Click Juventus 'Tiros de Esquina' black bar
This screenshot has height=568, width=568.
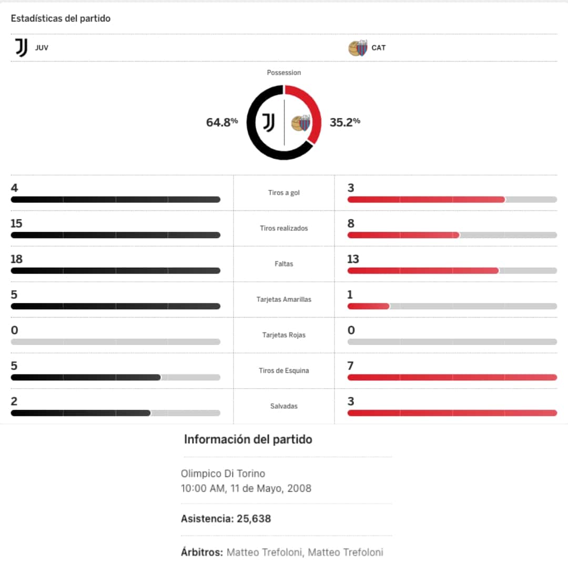coord(86,378)
